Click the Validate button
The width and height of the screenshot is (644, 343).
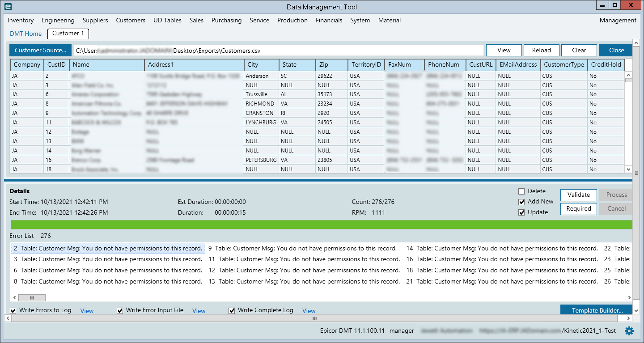(x=579, y=195)
